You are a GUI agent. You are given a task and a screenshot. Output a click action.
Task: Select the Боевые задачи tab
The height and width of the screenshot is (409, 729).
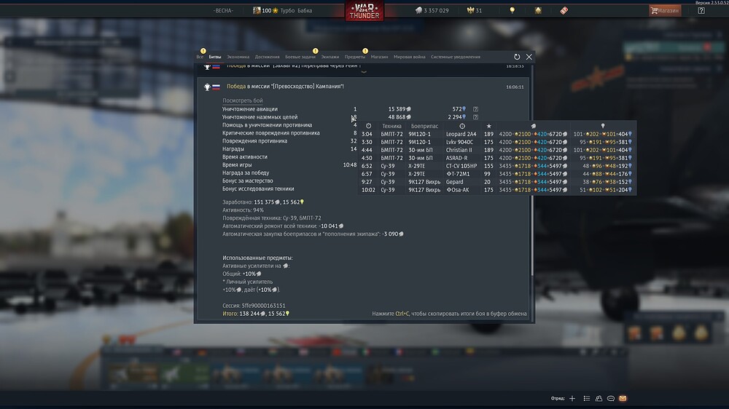pyautogui.click(x=300, y=57)
